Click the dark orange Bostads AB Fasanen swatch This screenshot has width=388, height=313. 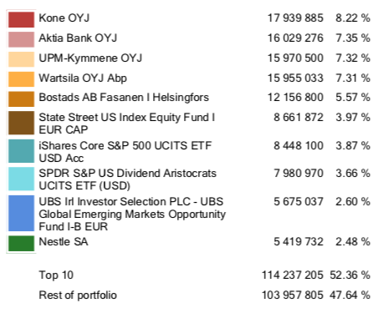pos(21,99)
